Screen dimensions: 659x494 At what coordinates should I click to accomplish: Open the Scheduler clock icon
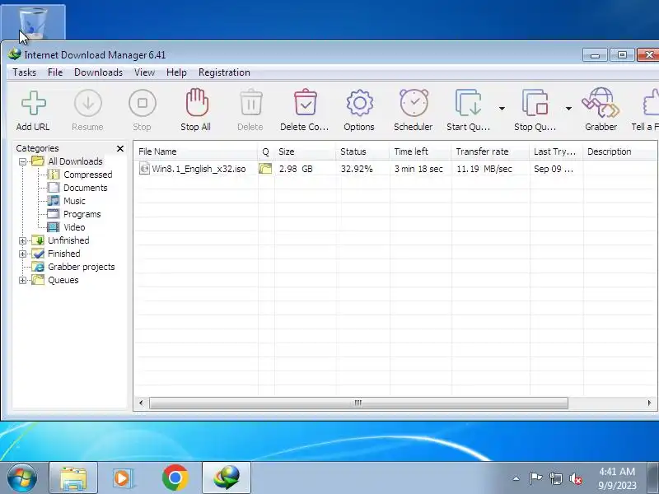[414, 102]
